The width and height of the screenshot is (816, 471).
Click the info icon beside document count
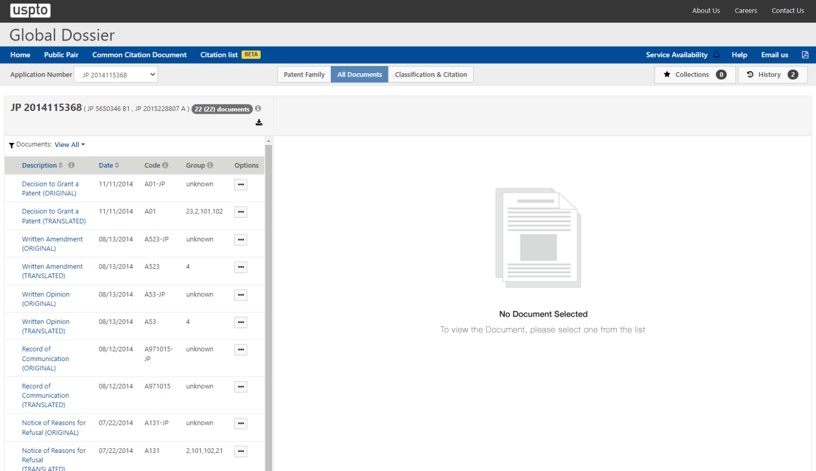[258, 108]
